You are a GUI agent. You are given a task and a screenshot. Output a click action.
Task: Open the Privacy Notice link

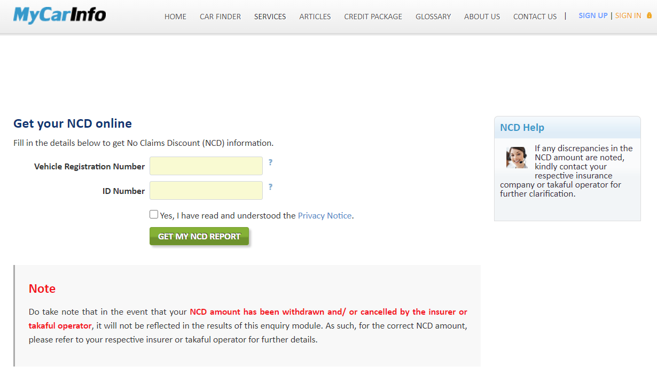[x=324, y=215]
